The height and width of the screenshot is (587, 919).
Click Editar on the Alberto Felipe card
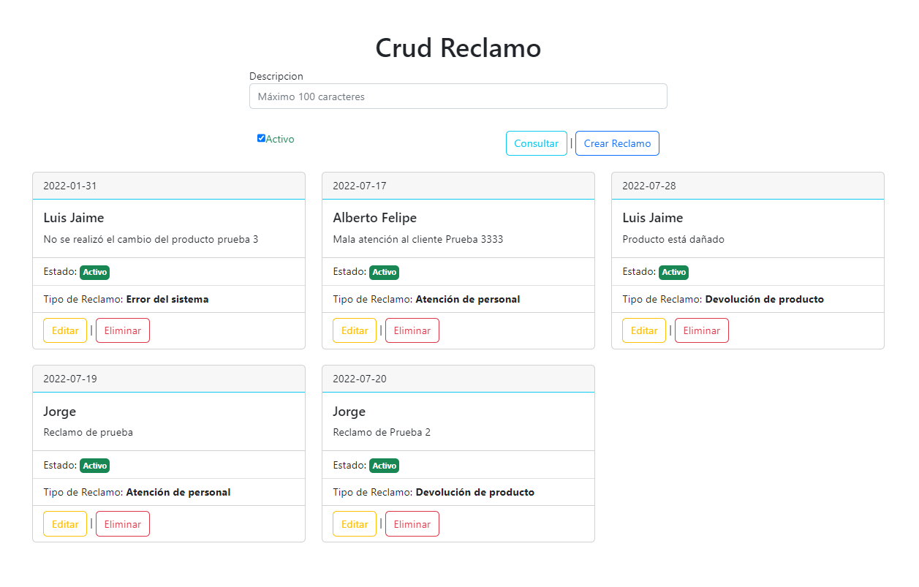coord(354,330)
